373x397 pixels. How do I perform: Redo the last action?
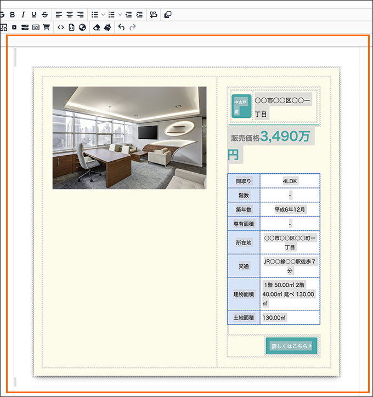[133, 27]
